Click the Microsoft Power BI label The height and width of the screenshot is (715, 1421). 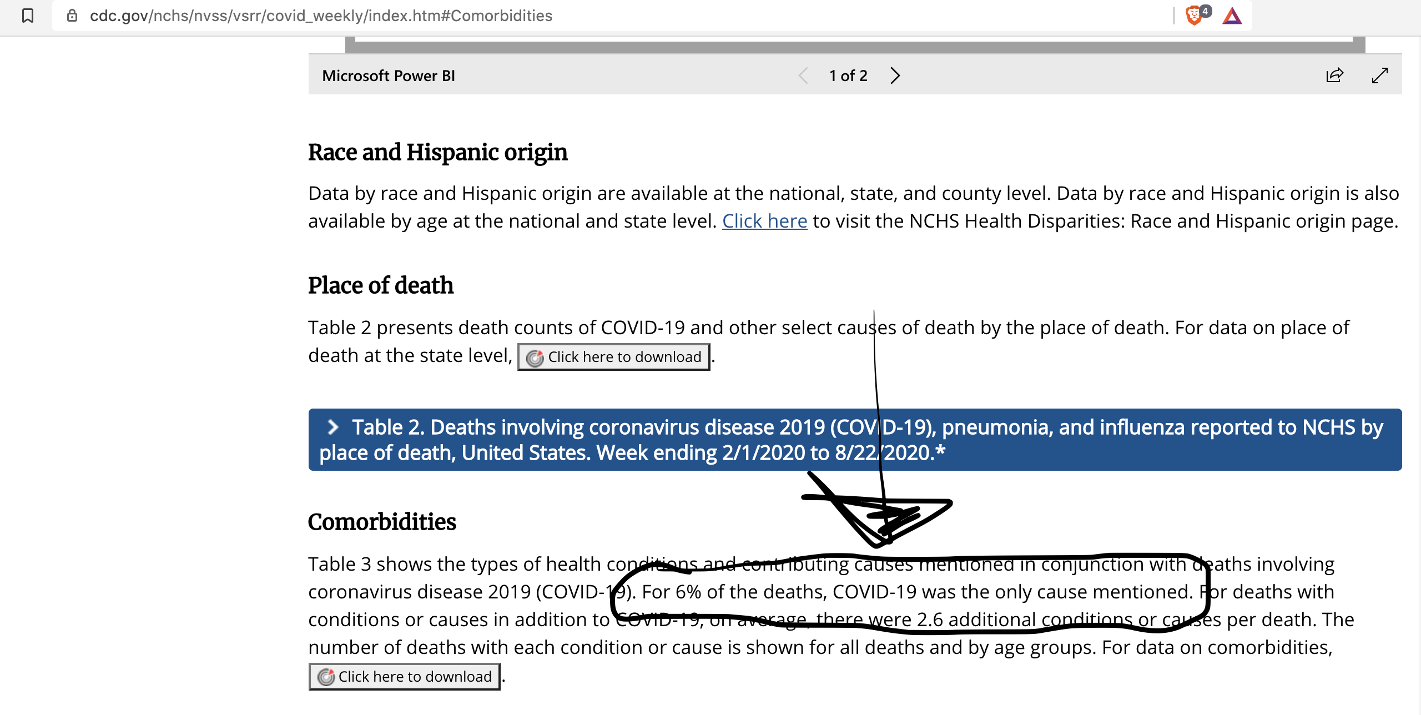pyautogui.click(x=389, y=75)
